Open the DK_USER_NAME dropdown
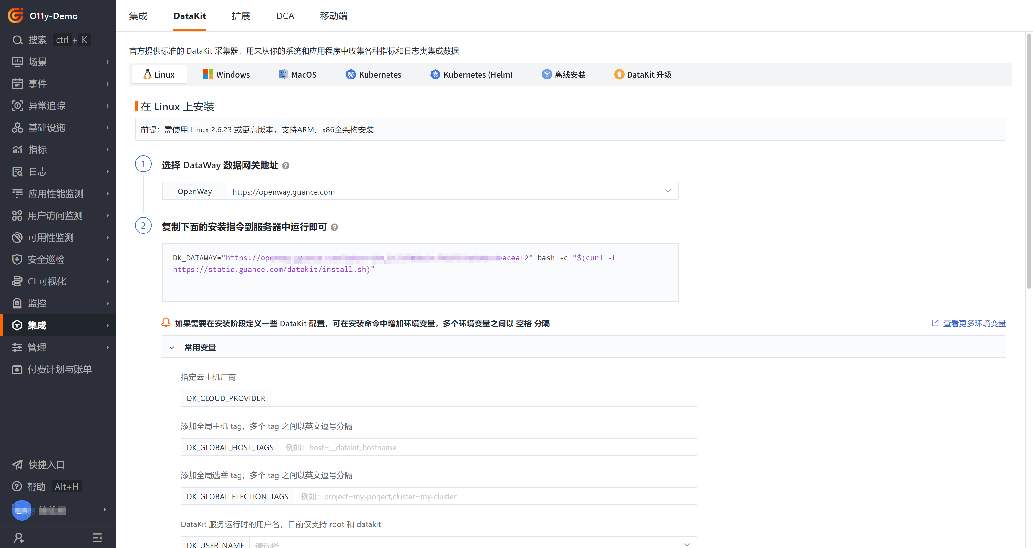Screen dimensions: 1033x548 coord(473,543)
